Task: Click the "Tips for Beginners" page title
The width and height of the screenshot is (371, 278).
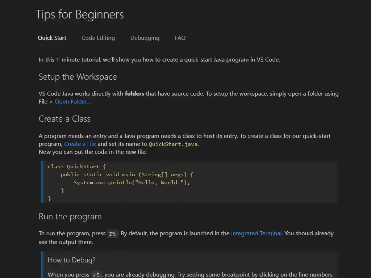Action: point(80,15)
